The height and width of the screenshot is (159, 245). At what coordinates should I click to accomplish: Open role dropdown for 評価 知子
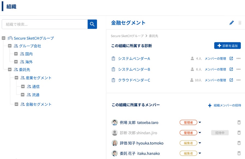(x=200, y=143)
